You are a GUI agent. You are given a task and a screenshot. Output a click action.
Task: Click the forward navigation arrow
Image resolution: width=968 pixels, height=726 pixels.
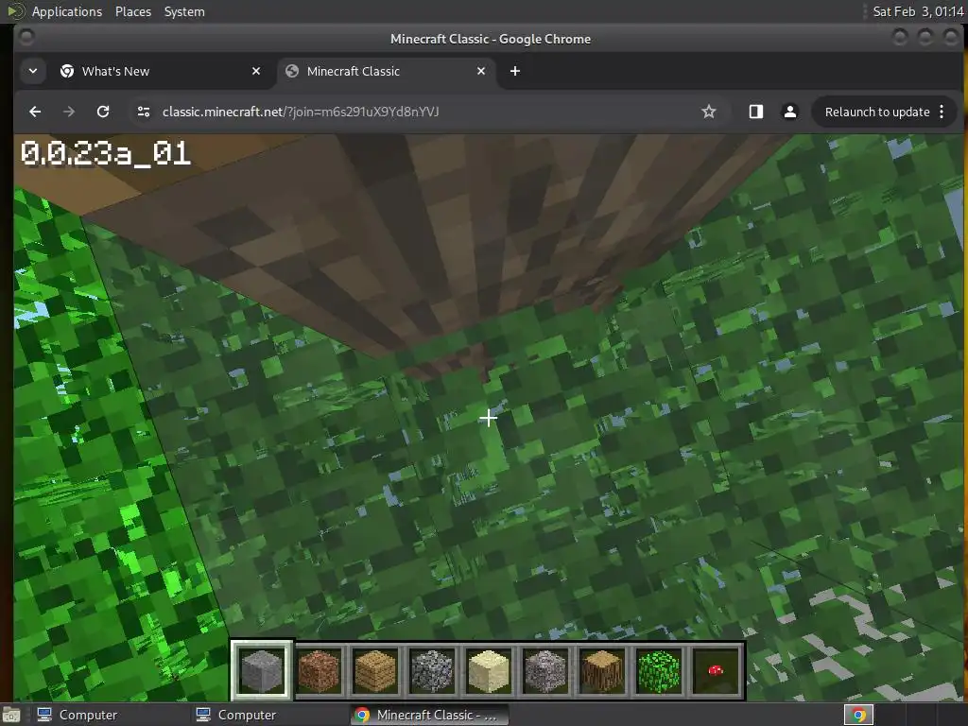coord(69,112)
